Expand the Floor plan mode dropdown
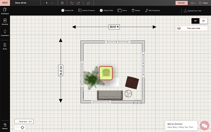 point(192,28)
